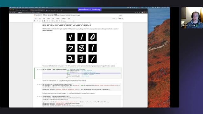
Task: Close the tribuo-javaone-2022 browser tab
Action: tap(44, 10)
